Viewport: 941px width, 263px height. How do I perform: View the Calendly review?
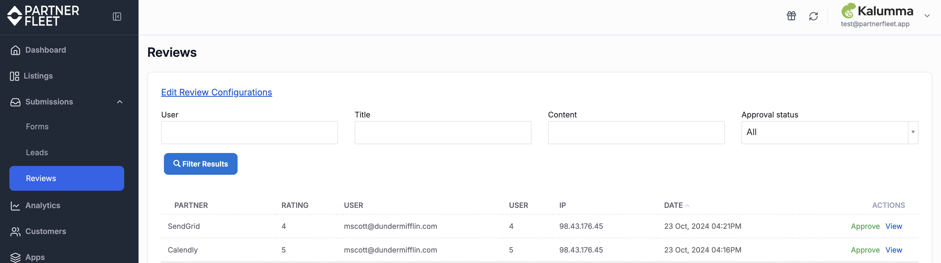pyautogui.click(x=894, y=250)
